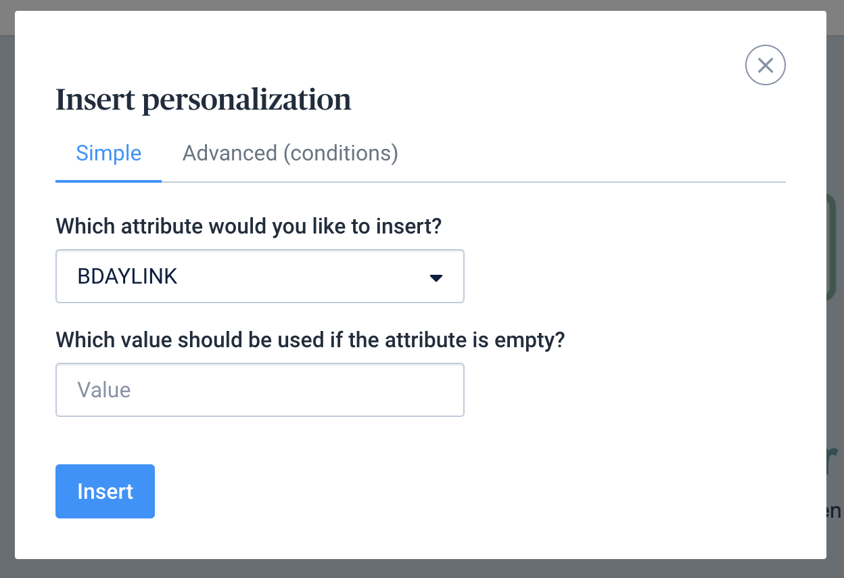This screenshot has width=844, height=578.
Task: Select the BDAYLINK text in dropdown
Action: [127, 277]
